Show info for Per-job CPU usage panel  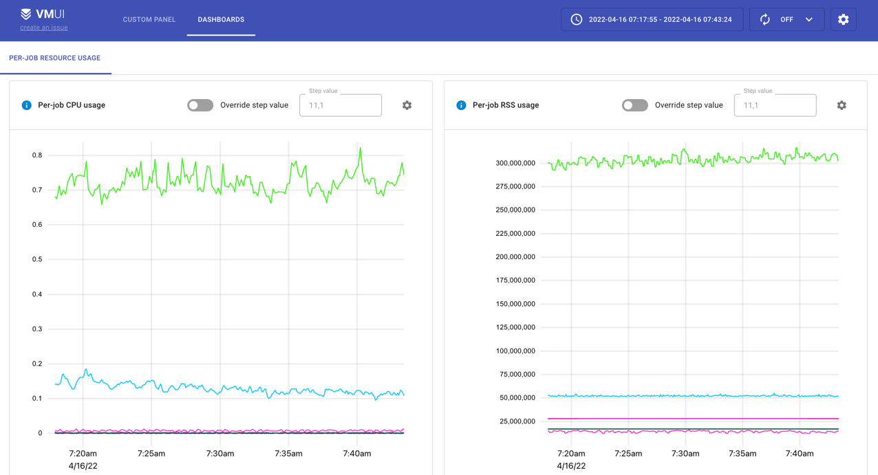tap(26, 105)
